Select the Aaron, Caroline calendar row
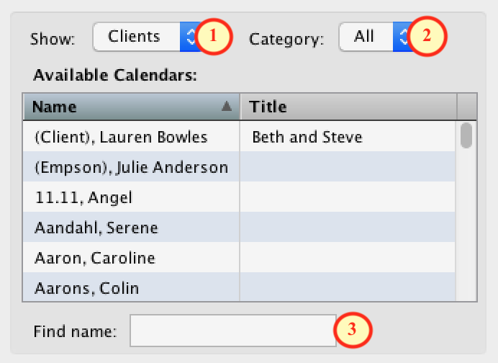498x363 pixels. [239, 257]
